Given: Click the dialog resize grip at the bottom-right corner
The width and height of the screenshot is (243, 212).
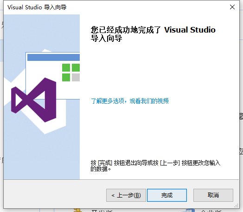Looking at the screenshot, I should coord(236,206).
